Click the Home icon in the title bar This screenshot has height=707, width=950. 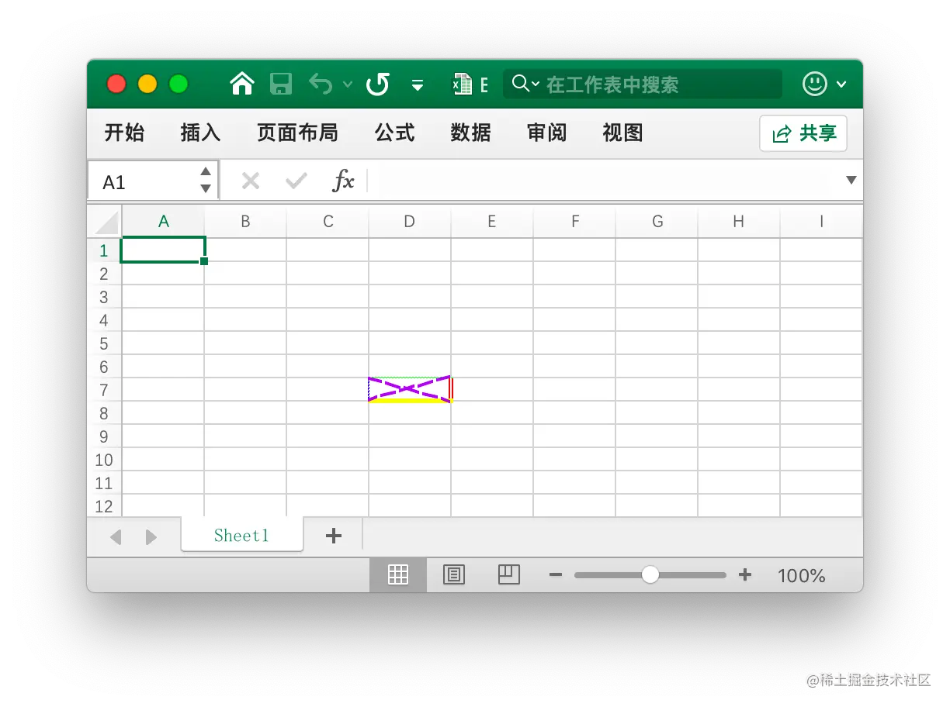(x=241, y=84)
